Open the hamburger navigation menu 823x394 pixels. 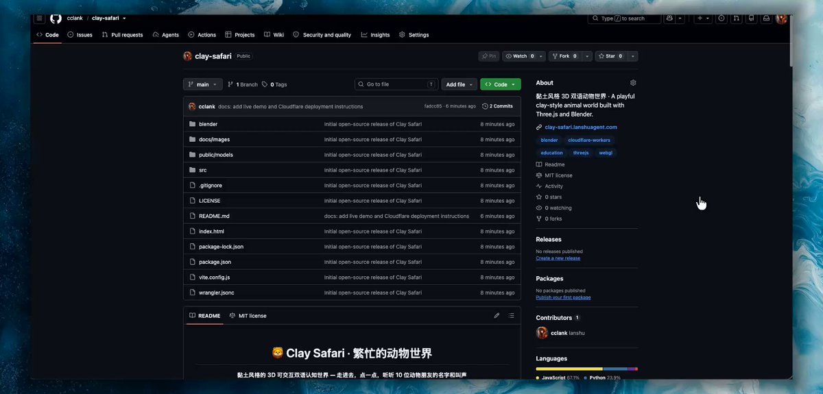pyautogui.click(x=40, y=19)
